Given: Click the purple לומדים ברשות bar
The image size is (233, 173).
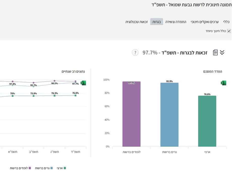Looking at the screenshot, I should point(131,113).
